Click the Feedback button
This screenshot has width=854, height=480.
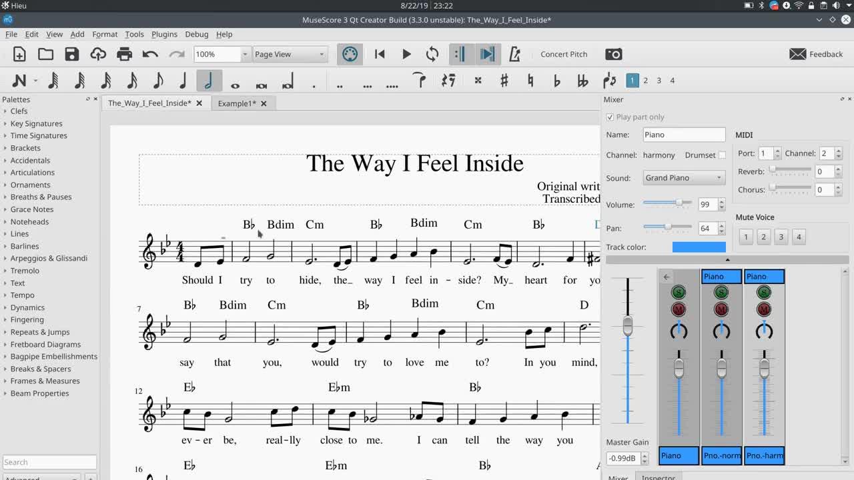click(817, 54)
